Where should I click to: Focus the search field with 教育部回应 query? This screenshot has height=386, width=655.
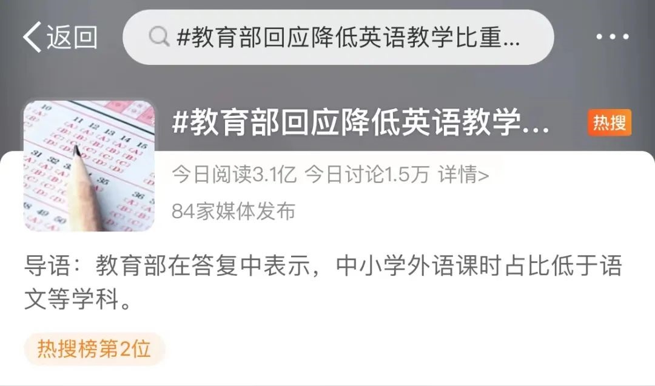click(338, 37)
